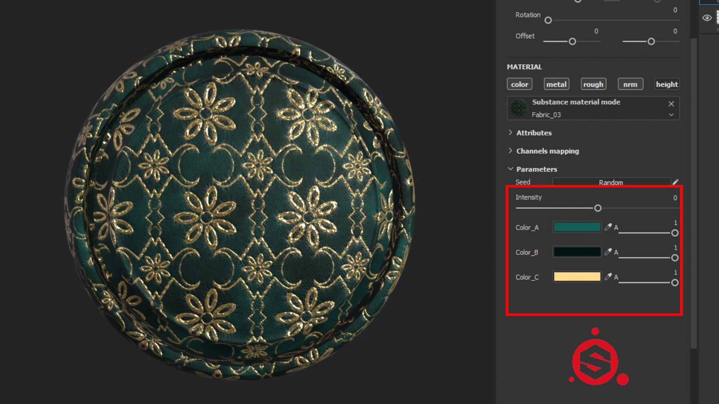Pick Color_C with the eyedropper icon
The width and height of the screenshot is (719, 404).
point(609,276)
